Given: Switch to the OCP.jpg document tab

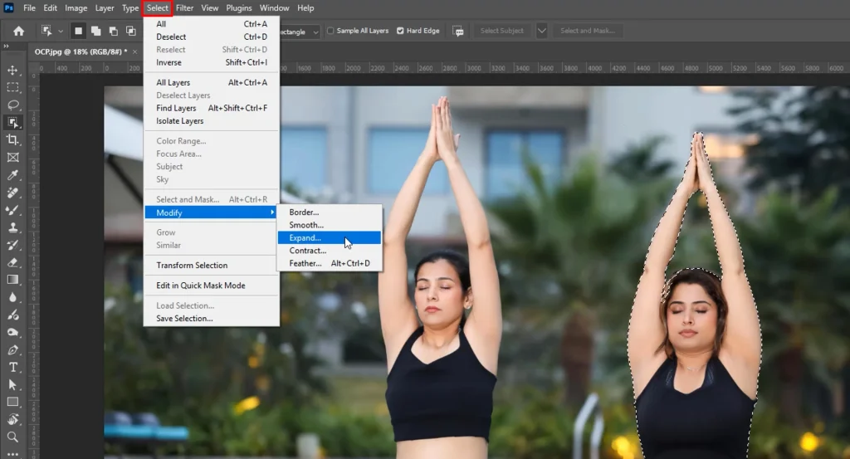Looking at the screenshot, I should [x=81, y=51].
